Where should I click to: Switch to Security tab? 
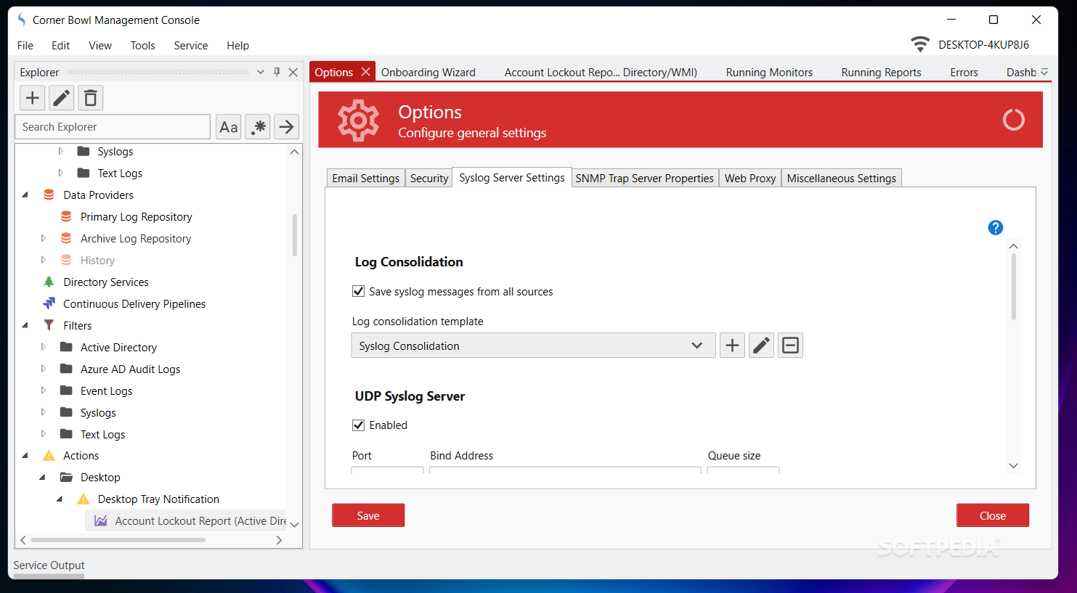[x=429, y=178]
